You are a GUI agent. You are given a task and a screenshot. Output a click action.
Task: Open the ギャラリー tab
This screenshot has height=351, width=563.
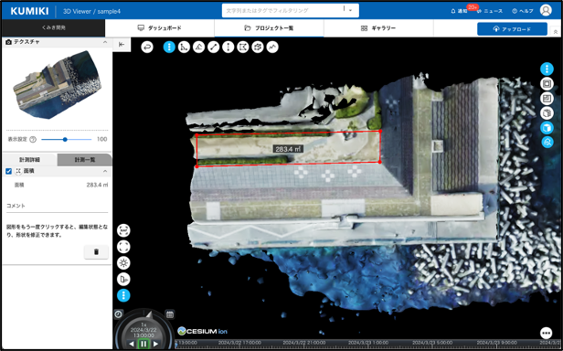pyautogui.click(x=378, y=28)
